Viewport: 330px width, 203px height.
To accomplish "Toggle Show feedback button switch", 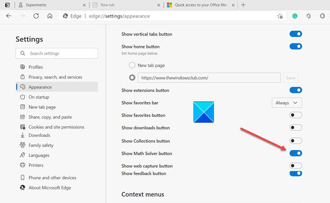I will [x=296, y=173].
